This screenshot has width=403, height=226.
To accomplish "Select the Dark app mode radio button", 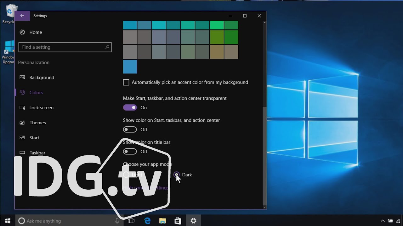I will click(x=177, y=175).
